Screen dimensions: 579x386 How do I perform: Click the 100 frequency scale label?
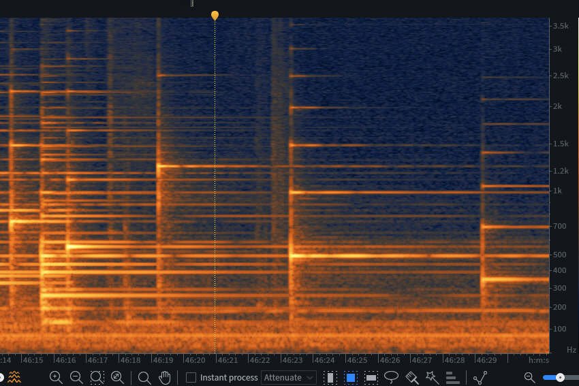coord(559,328)
